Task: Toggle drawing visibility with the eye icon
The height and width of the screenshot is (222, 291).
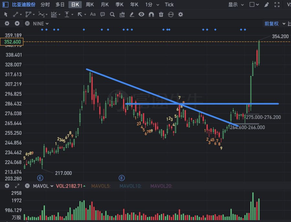Action: click(141, 14)
